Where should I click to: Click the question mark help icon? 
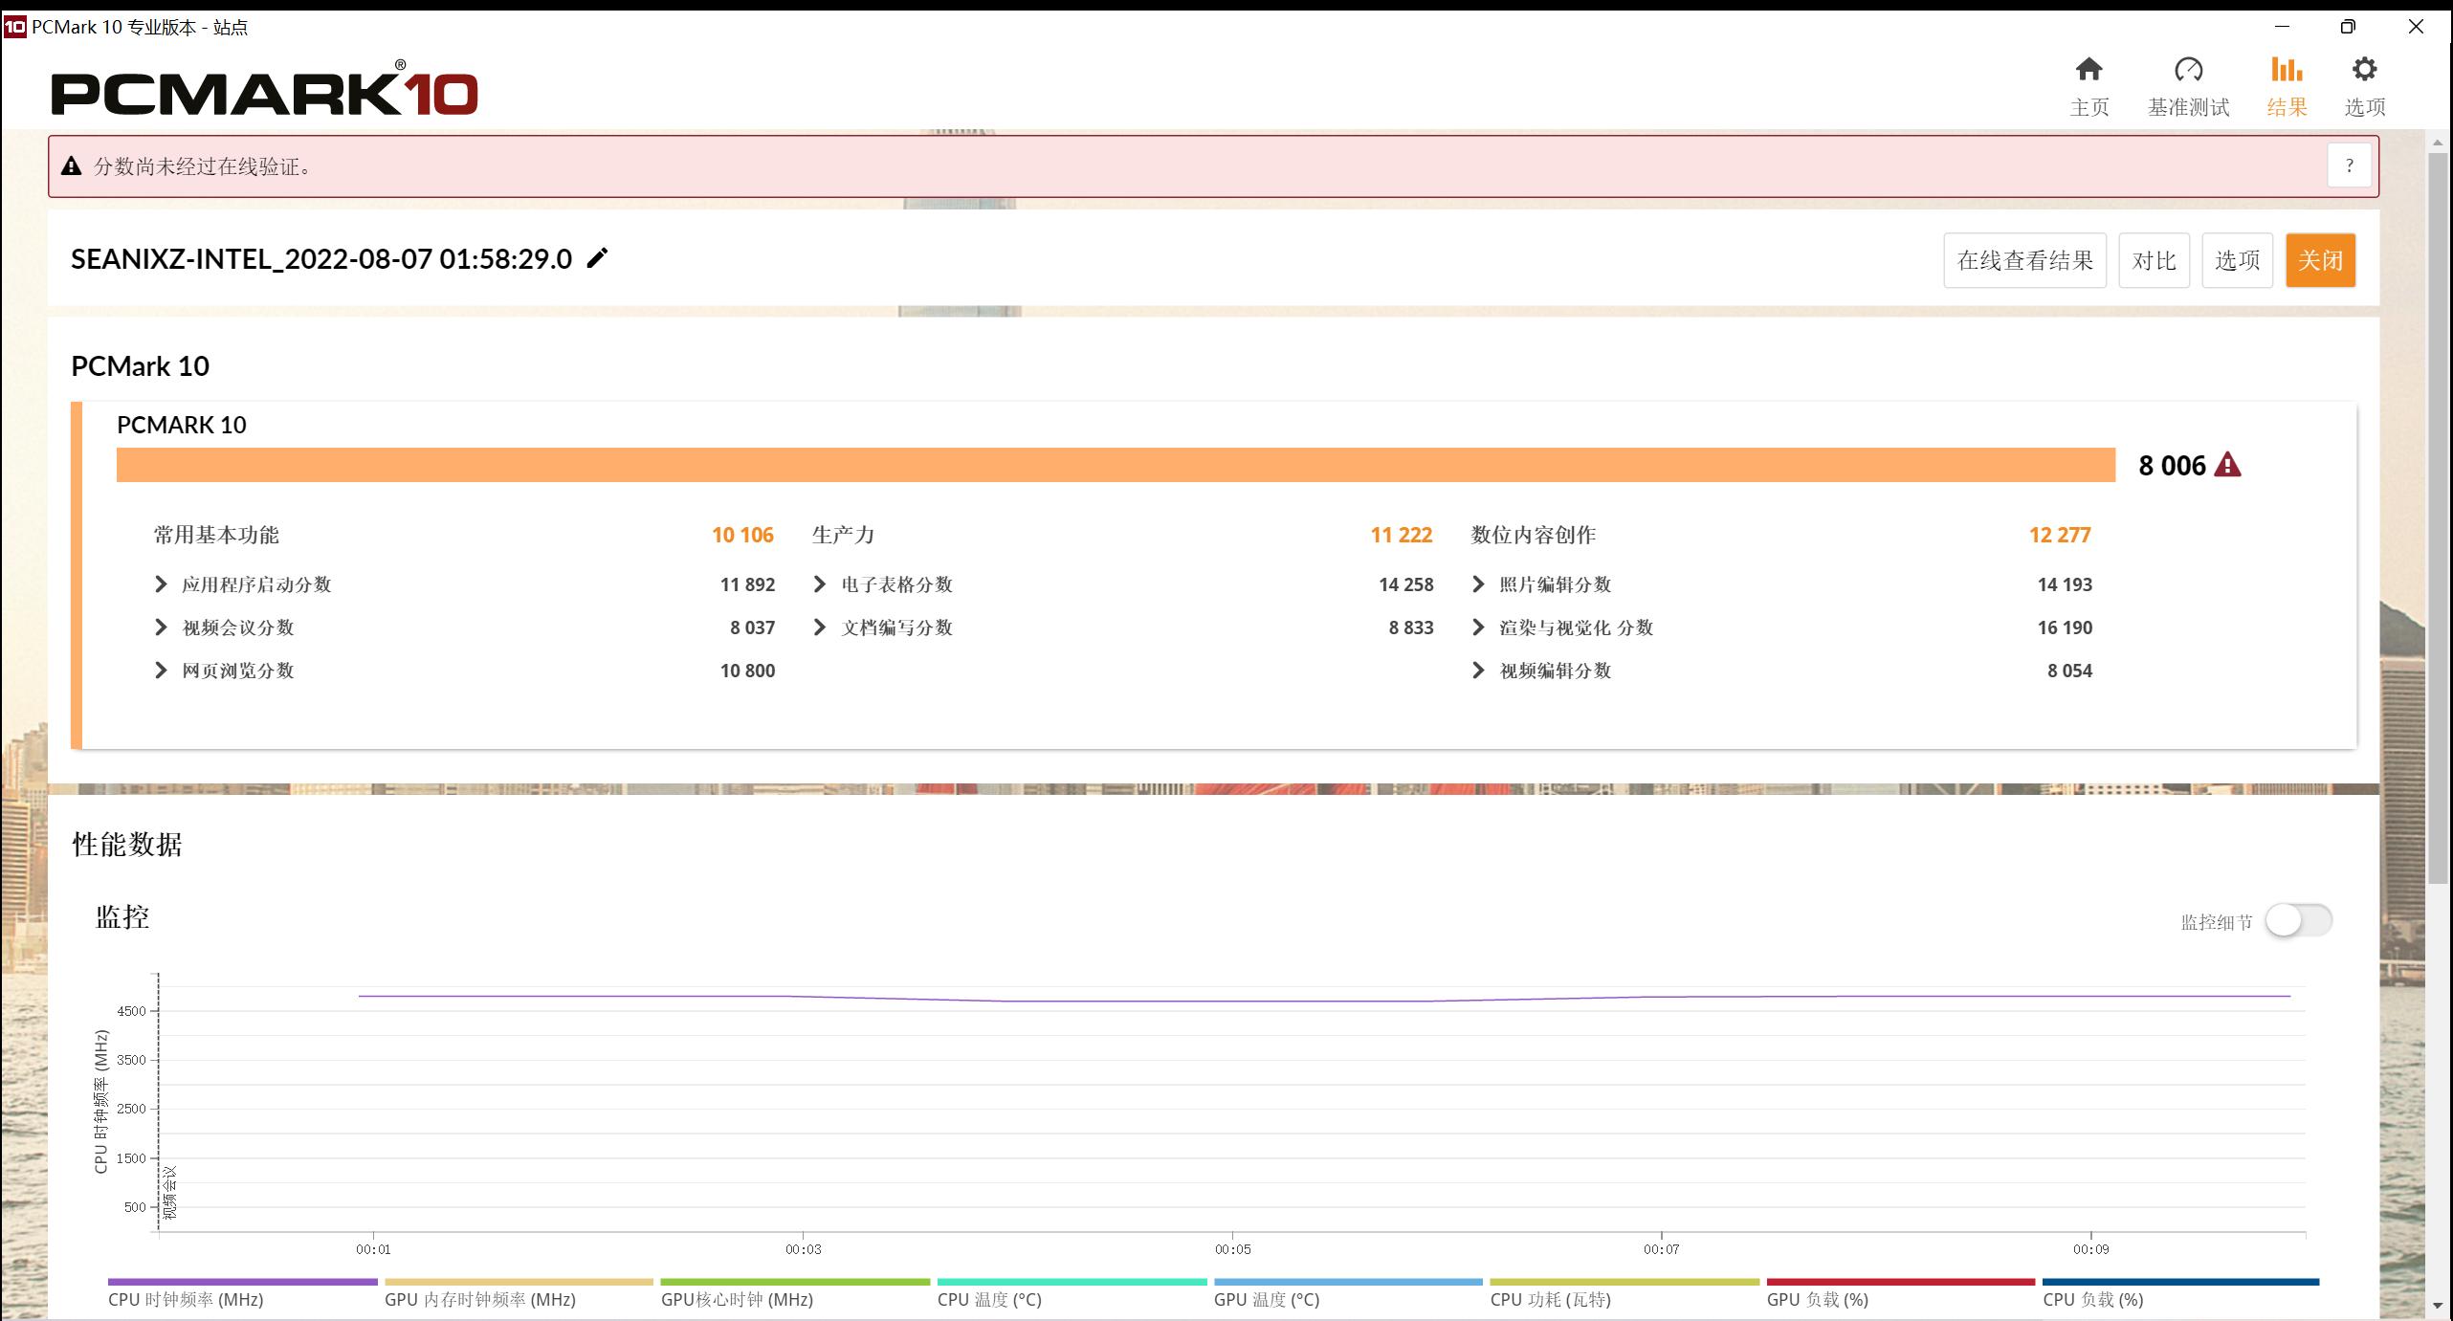pos(2349,166)
